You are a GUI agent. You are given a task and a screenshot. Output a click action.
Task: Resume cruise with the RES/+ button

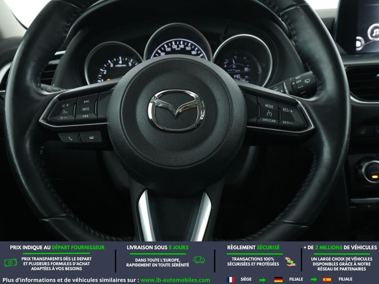288,110
